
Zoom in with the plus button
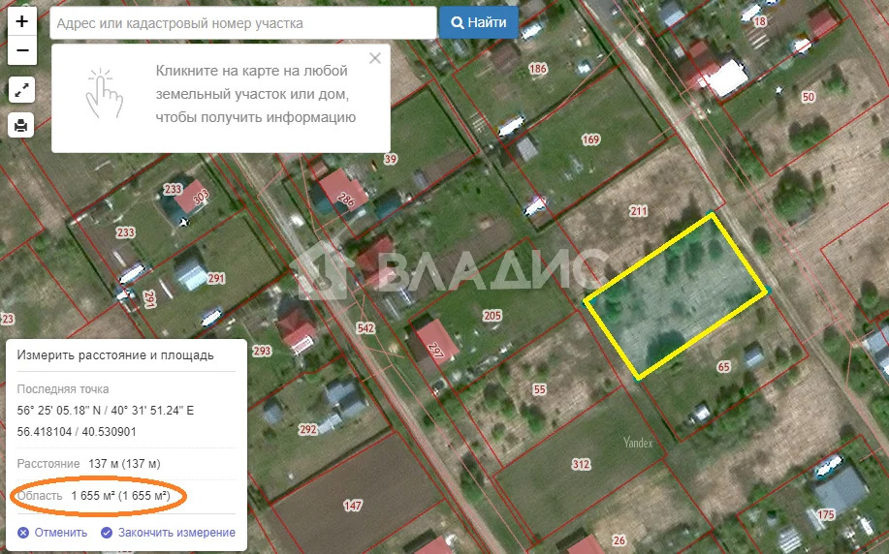point(21,21)
